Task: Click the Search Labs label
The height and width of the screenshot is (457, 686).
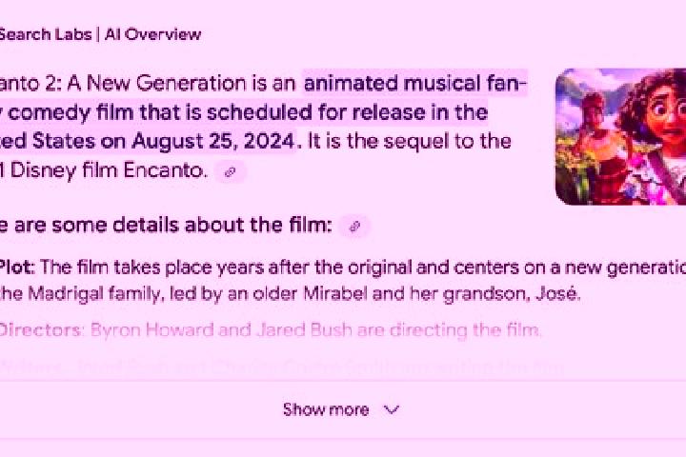Action: pos(46,34)
